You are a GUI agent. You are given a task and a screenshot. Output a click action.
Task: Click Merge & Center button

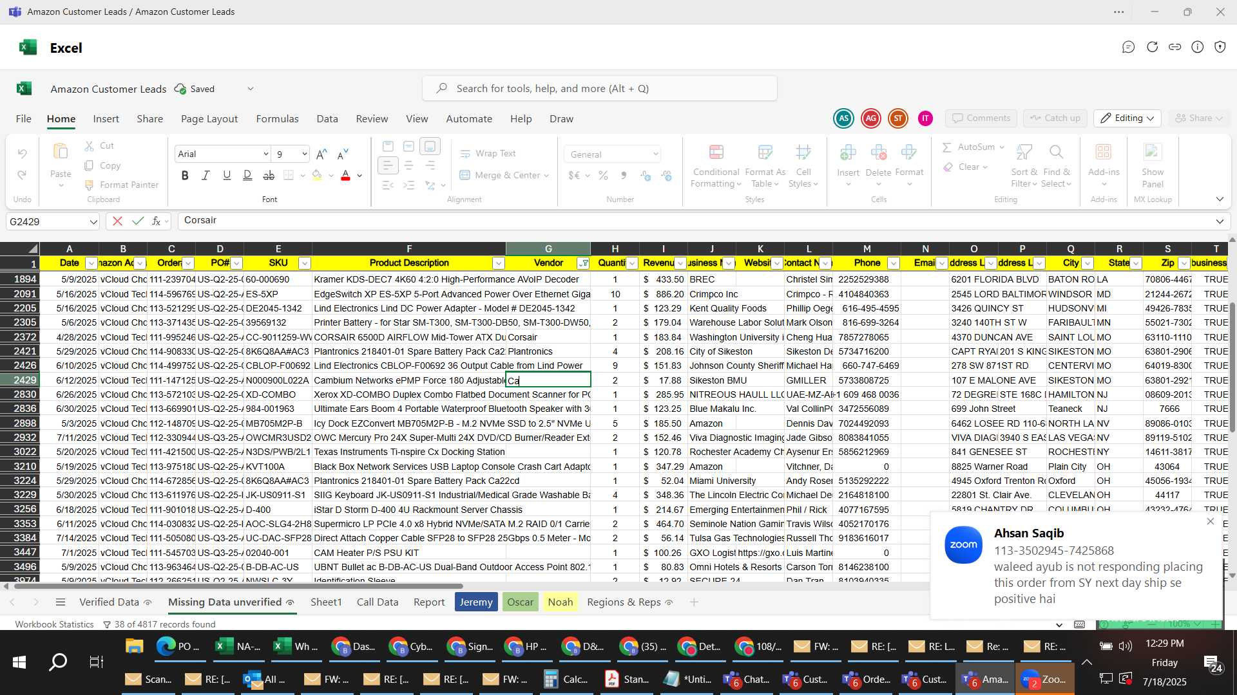click(x=504, y=176)
